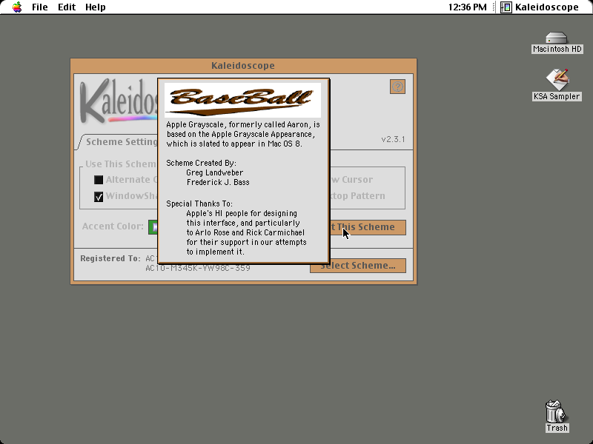Open the Accent Color swatch popup

click(153, 227)
